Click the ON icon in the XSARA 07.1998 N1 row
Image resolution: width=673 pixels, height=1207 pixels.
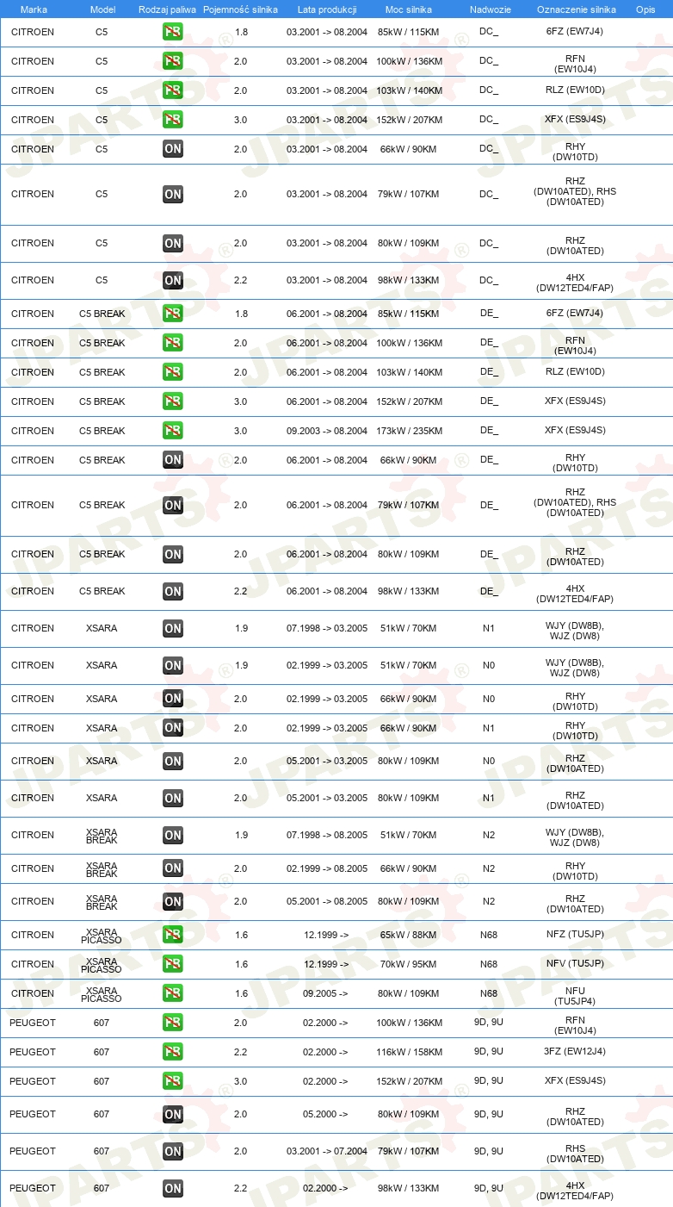click(173, 629)
